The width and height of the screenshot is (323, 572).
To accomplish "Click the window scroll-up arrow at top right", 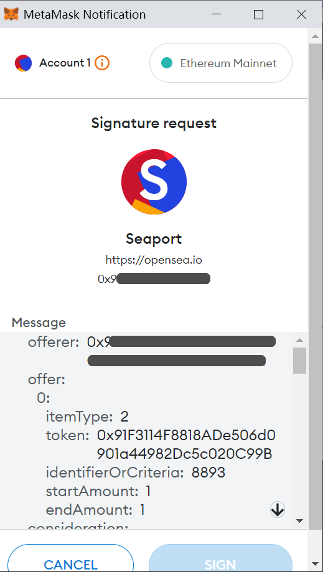I will (315, 36).
